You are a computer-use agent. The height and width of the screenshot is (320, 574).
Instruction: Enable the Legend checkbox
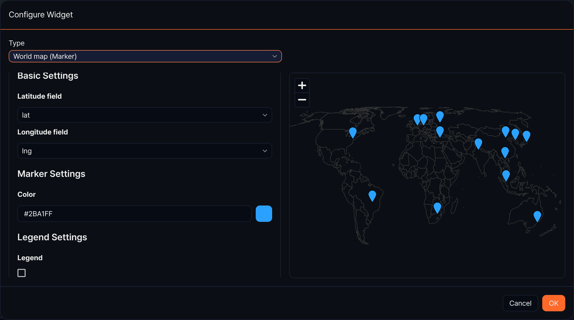tap(22, 273)
